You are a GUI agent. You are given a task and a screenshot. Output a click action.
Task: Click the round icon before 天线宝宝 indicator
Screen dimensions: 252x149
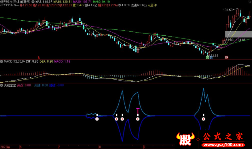tap(2, 85)
